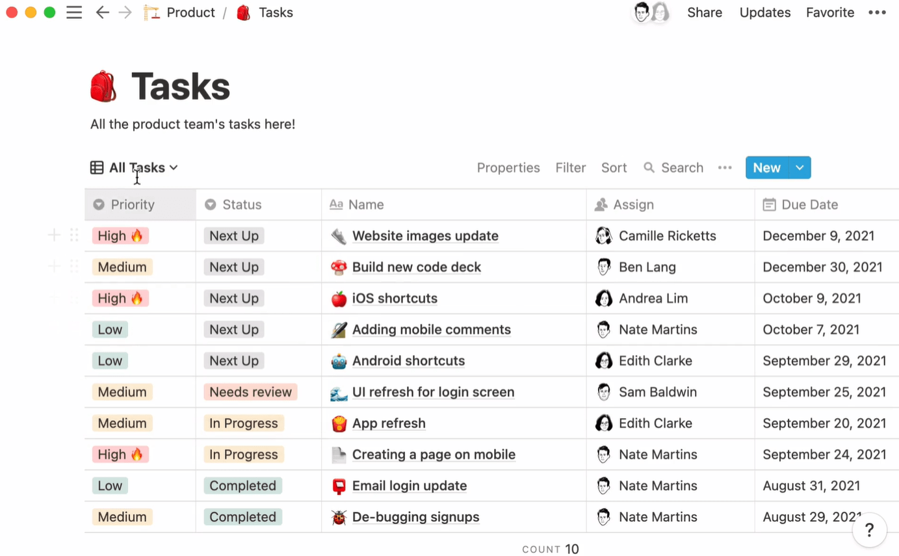Click the red backpack icon in breadcrumb

tap(244, 12)
